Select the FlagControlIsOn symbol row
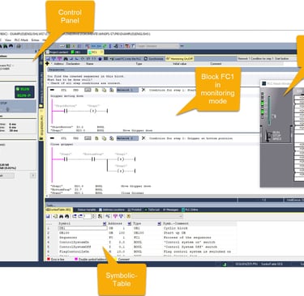 click(140, 252)
